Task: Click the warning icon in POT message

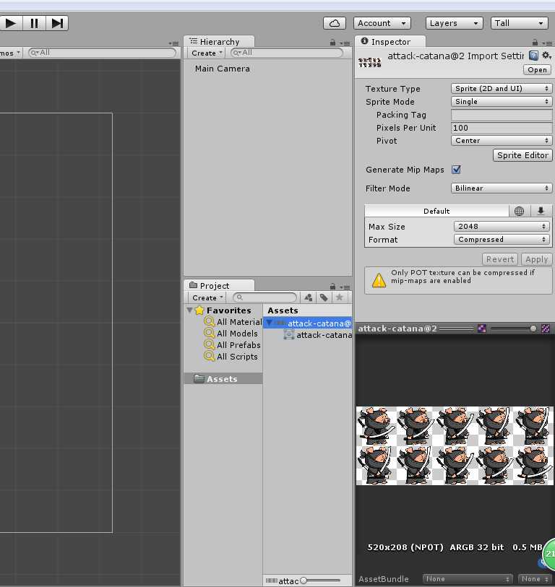Action: click(379, 280)
